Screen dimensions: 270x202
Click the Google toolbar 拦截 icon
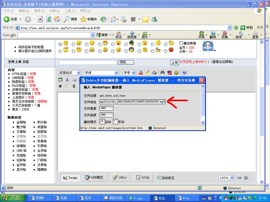pyautogui.click(x=225, y=35)
